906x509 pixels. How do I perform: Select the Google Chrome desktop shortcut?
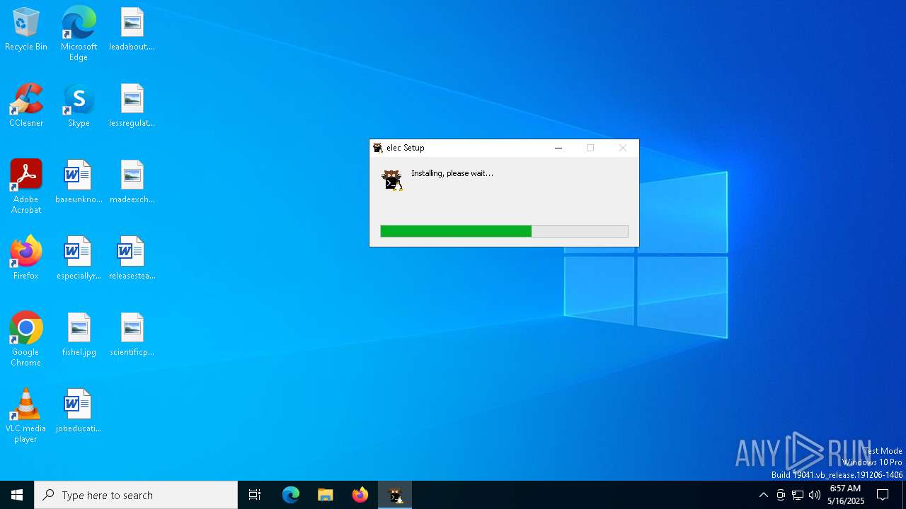(x=26, y=339)
